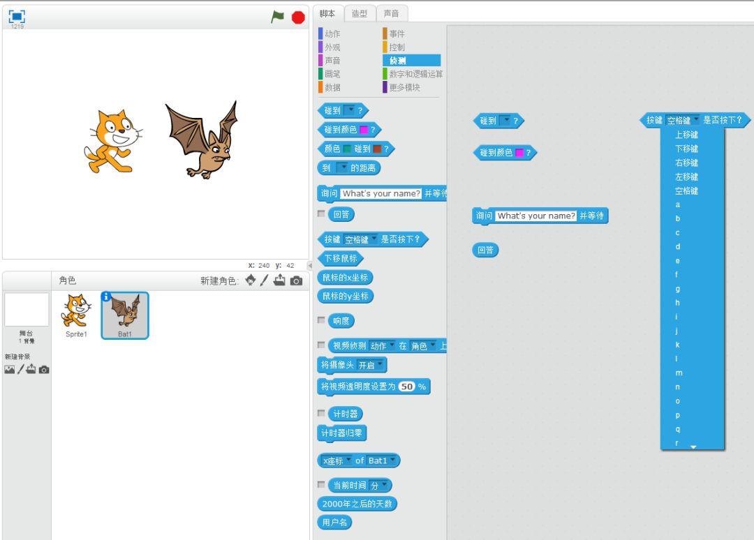Edit video transparency value 50

tap(407, 387)
